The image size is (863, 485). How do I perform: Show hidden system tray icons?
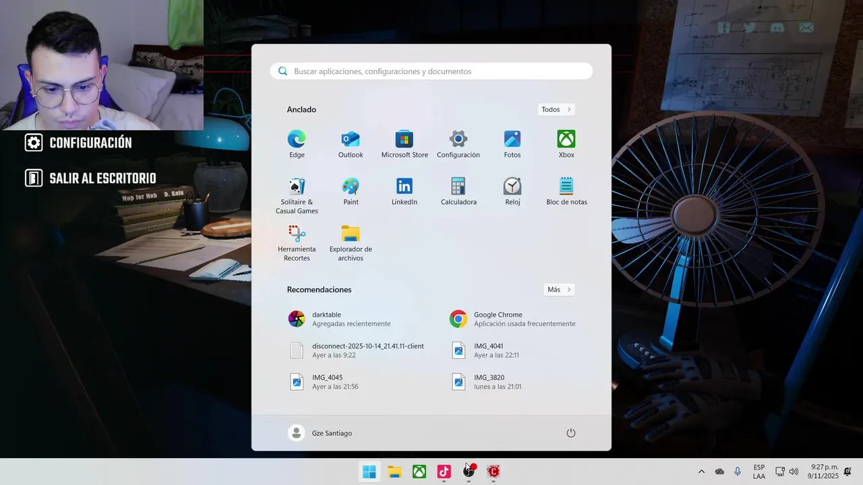[701, 472]
